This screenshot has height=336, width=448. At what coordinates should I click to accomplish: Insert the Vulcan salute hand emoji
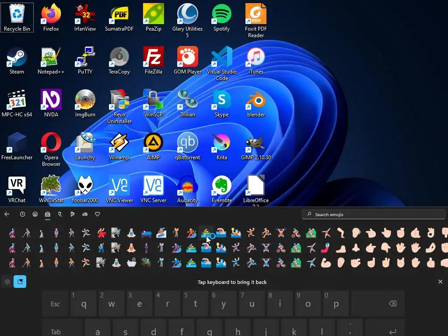[x=401, y=248]
